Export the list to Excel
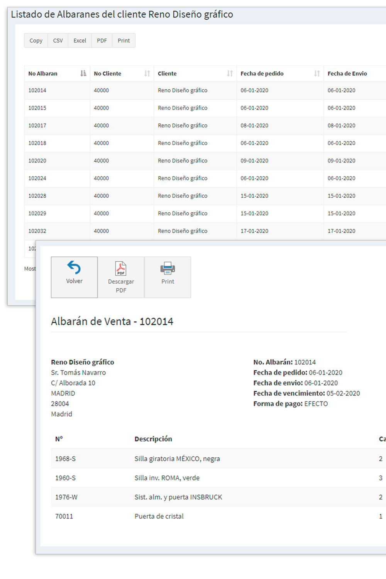The width and height of the screenshot is (386, 579). click(x=80, y=41)
